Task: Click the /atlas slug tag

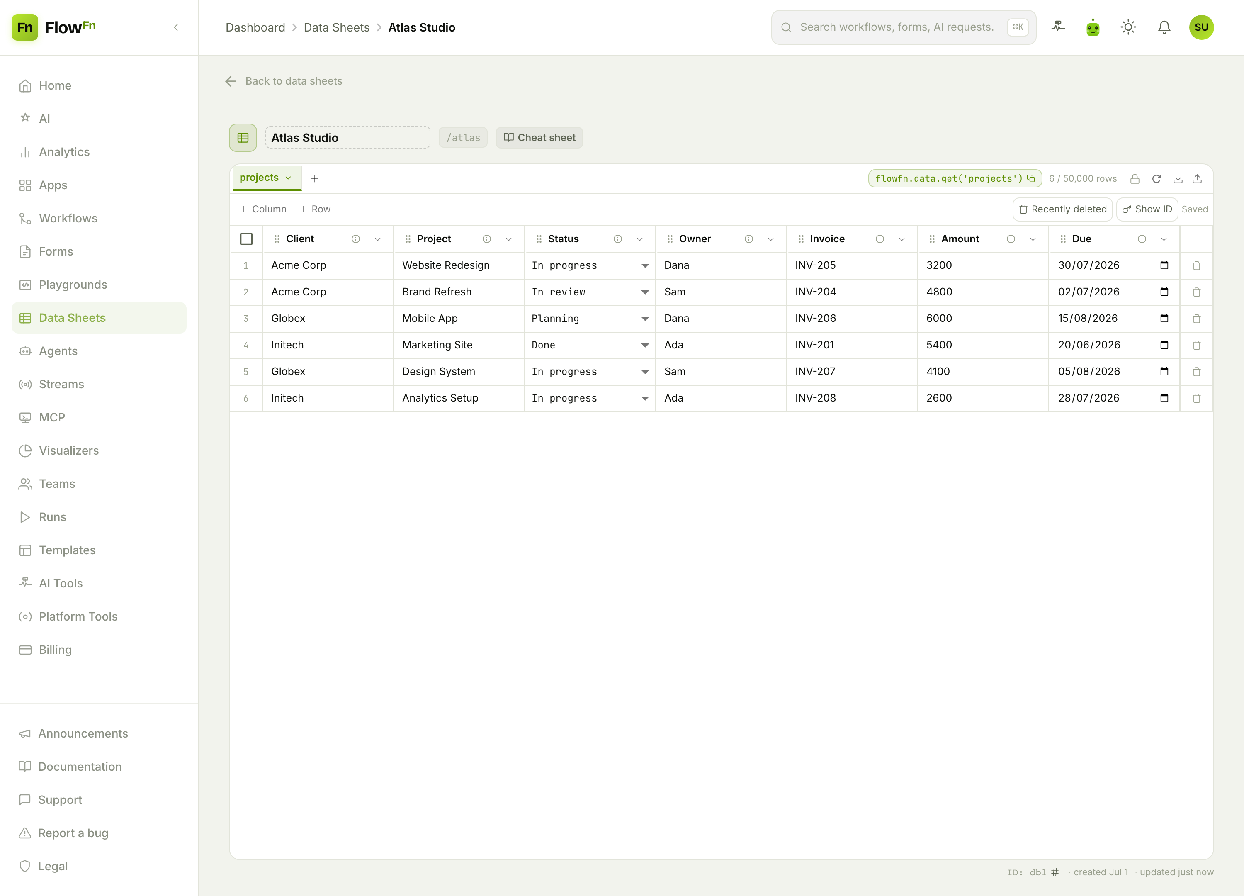Action: pyautogui.click(x=463, y=138)
